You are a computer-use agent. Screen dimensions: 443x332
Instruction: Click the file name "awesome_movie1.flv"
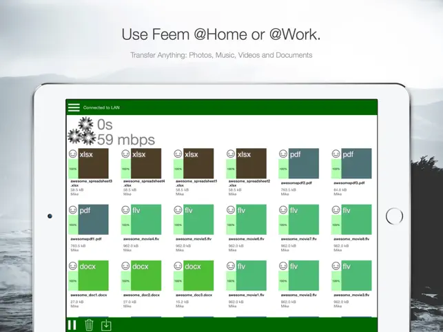(247, 295)
